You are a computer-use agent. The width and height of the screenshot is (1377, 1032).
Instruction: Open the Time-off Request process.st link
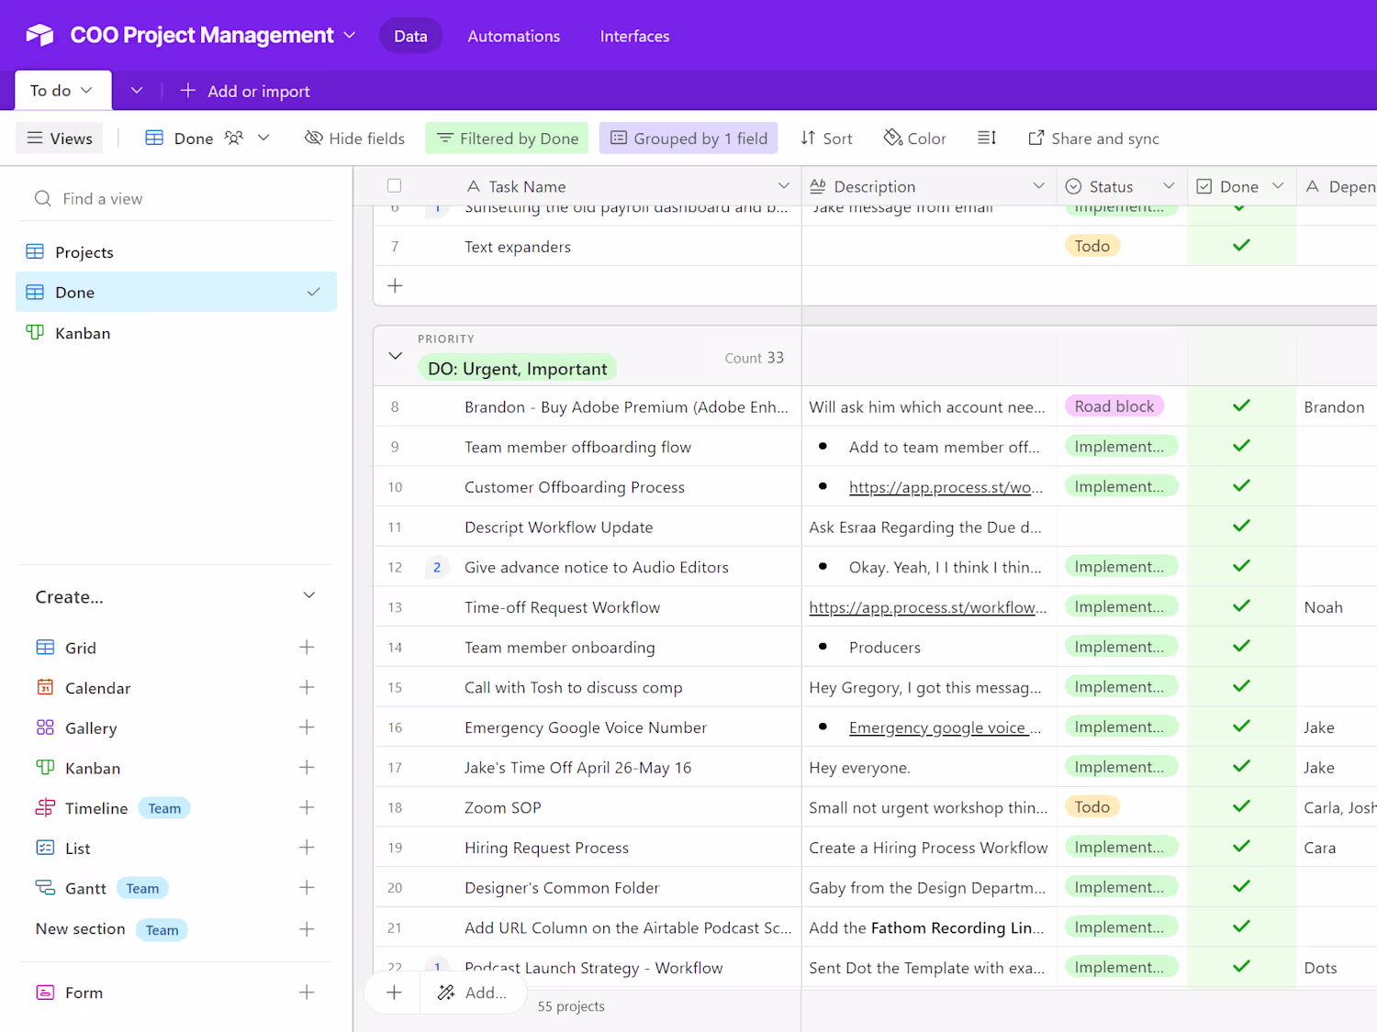tap(927, 606)
